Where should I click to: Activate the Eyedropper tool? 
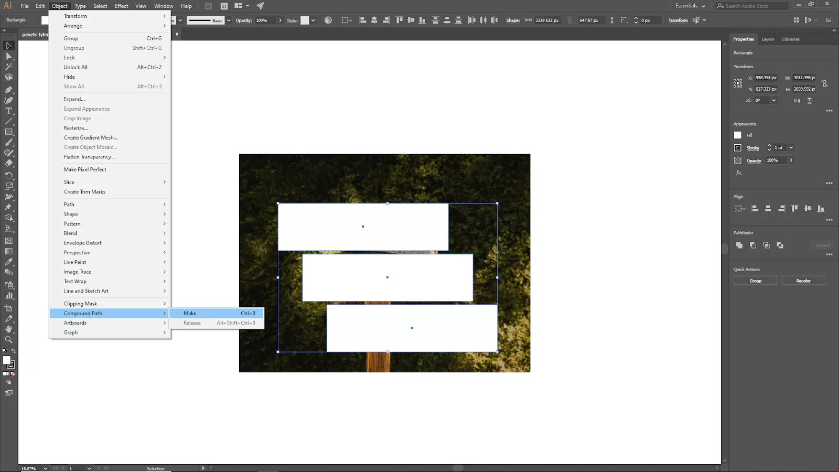[9, 262]
